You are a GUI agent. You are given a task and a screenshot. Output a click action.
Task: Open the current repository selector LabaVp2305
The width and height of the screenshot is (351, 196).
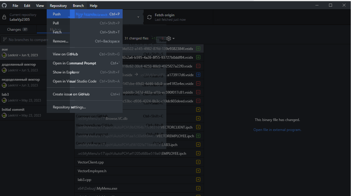pos(23,17)
